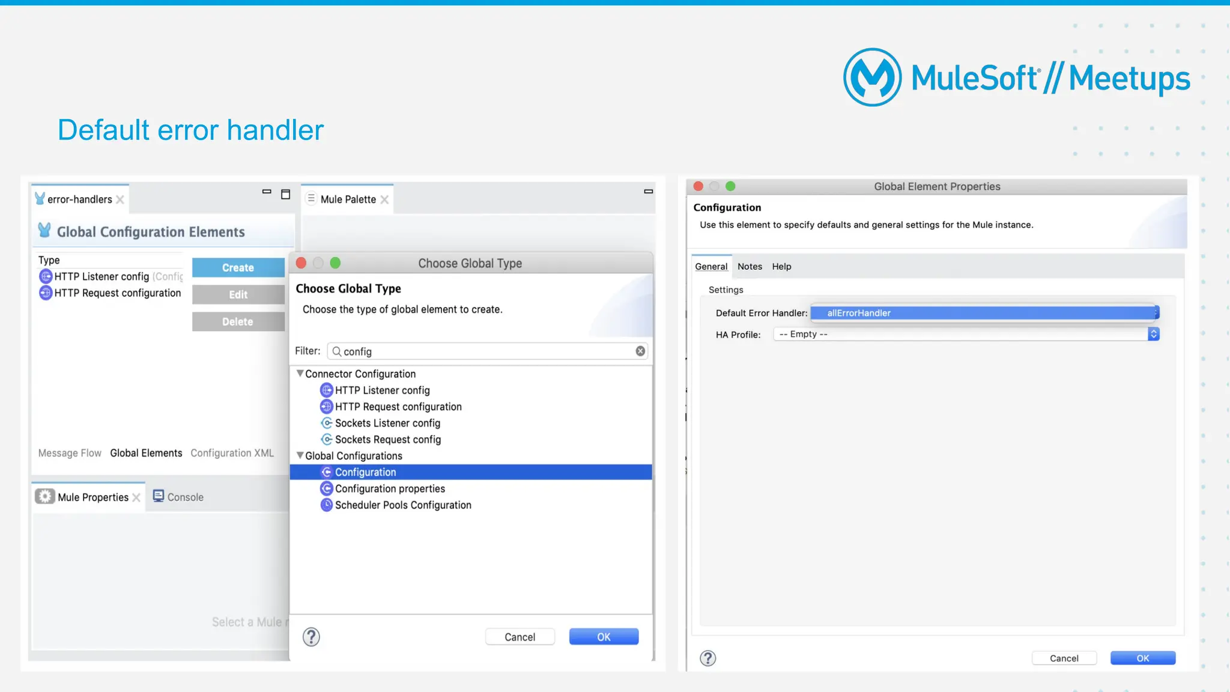Close the error-handlers editor tab
The image size is (1230, 692).
(120, 199)
